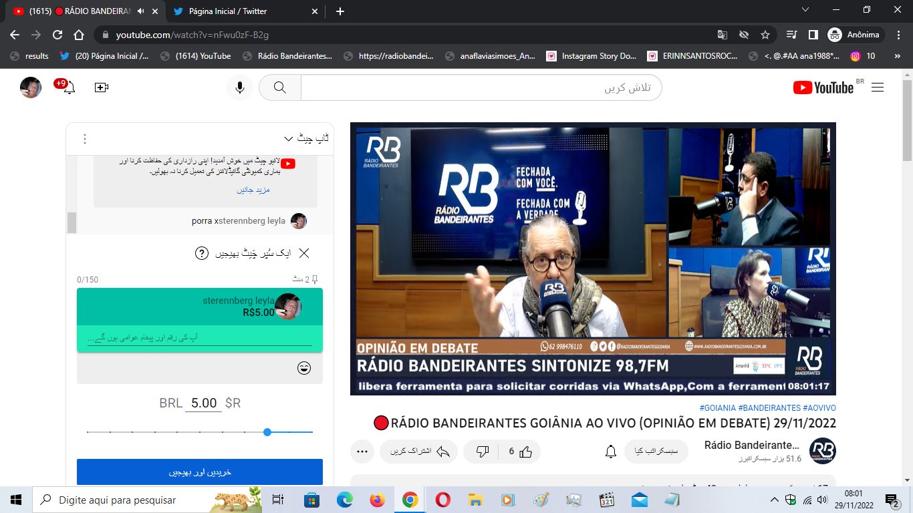This screenshot has width=913, height=513.
Task: Open 'Instagram Story Do...' bookmark
Action: tap(591, 56)
